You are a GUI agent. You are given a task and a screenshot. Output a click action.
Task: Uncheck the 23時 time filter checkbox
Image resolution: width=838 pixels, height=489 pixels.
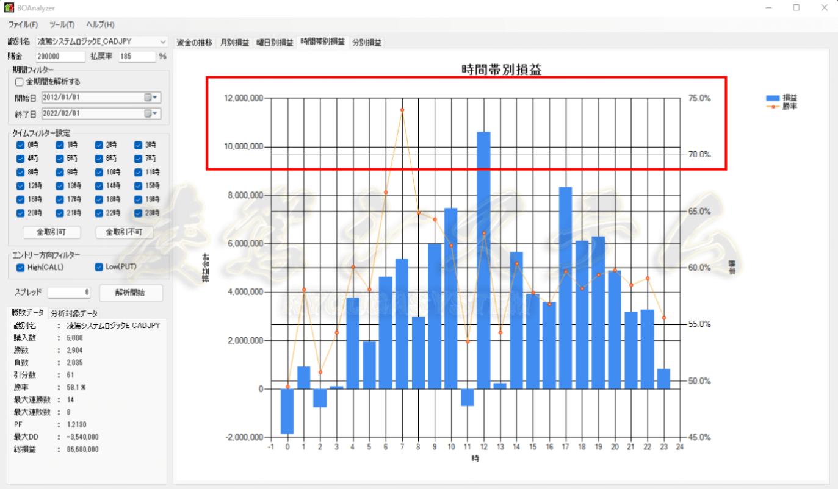(x=139, y=213)
